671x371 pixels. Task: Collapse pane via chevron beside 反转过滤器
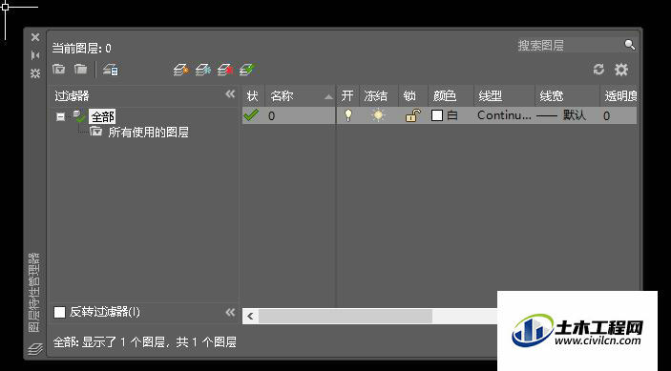(230, 312)
